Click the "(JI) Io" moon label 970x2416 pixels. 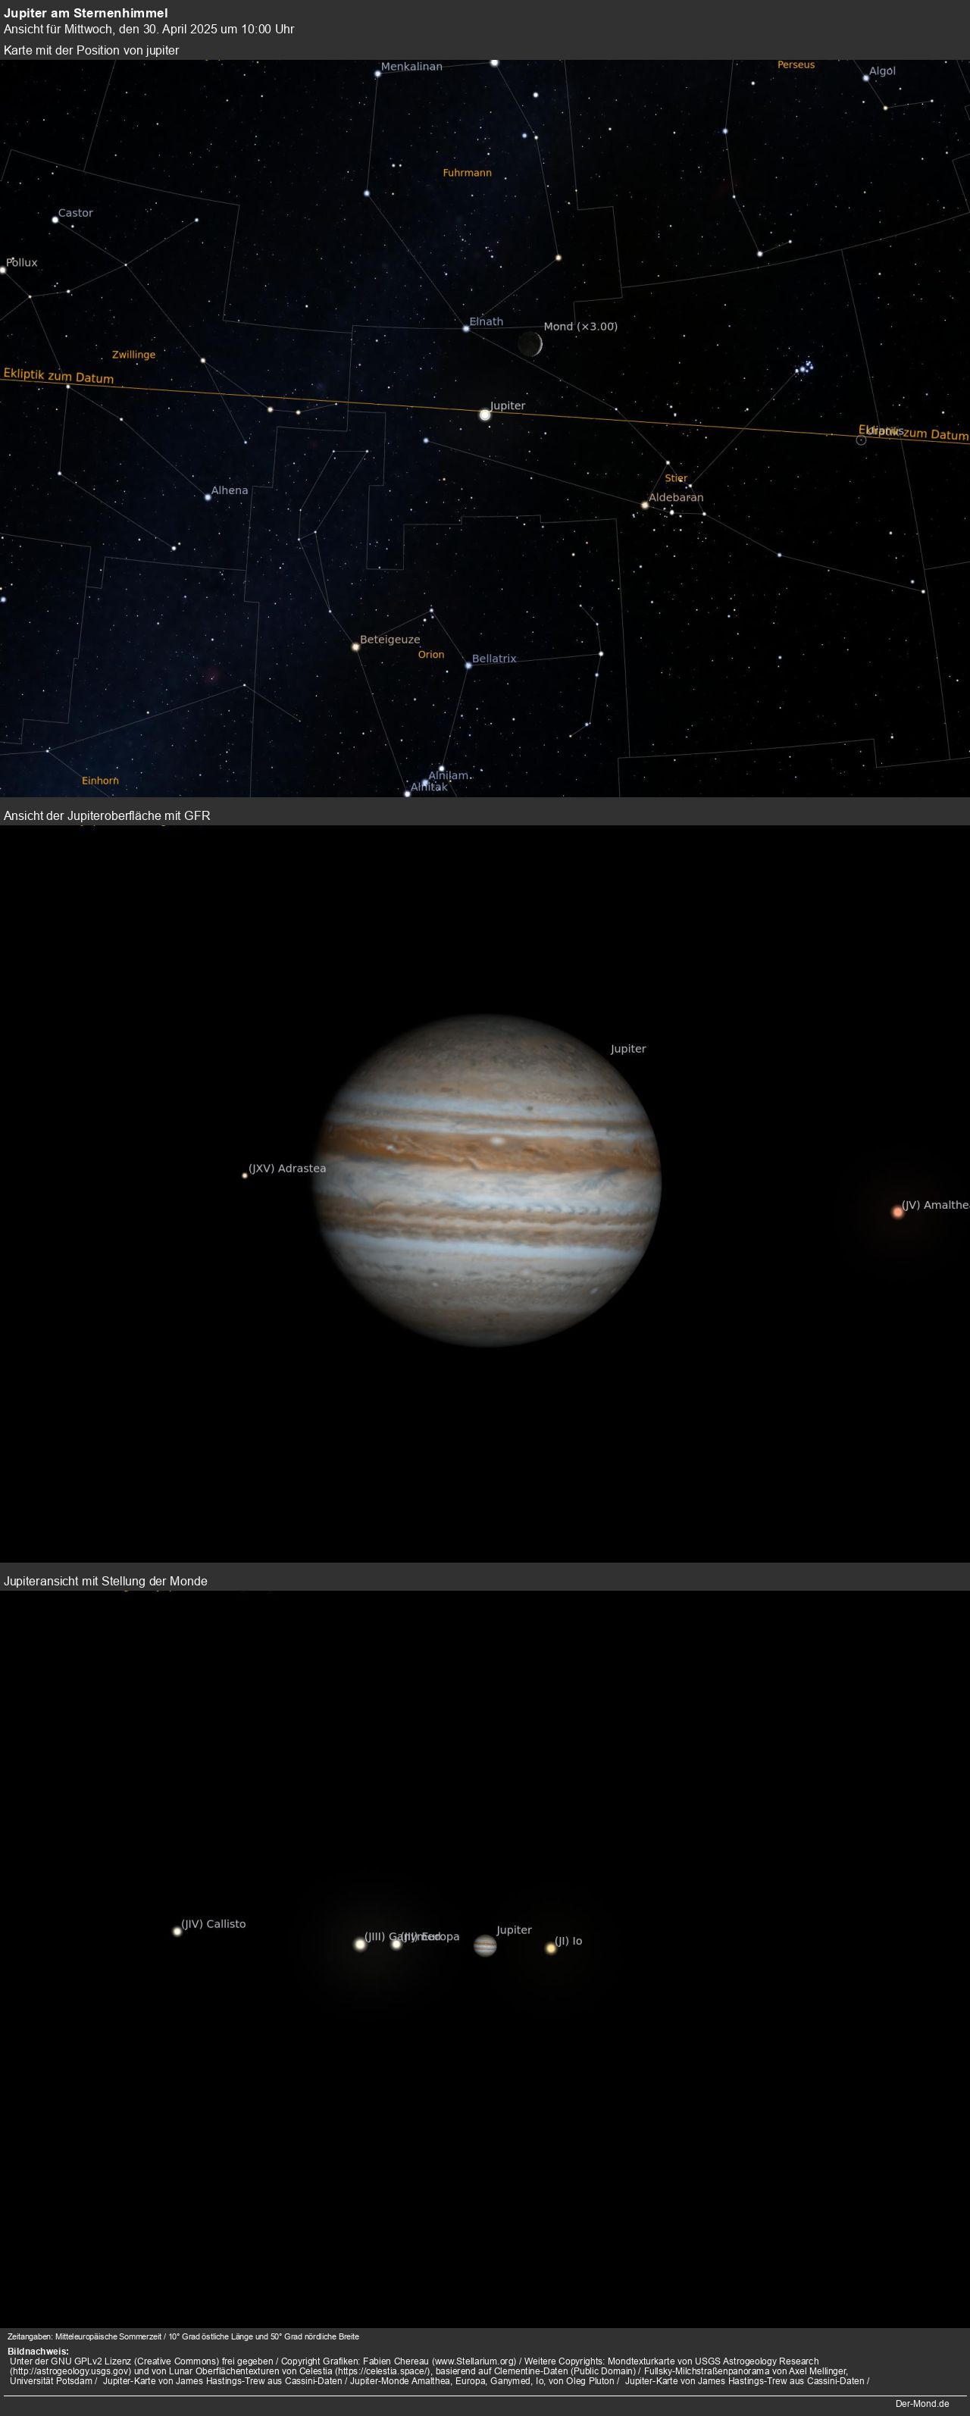point(568,1942)
